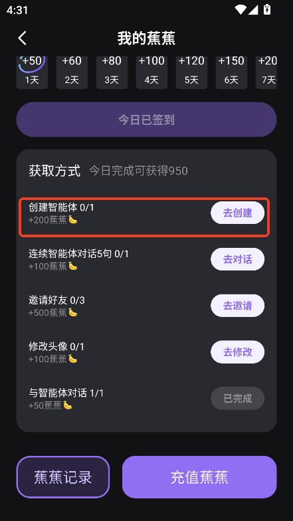Image resolution: width=293 pixels, height=521 pixels.
Task: Tap the back arrow icon
Action: [22, 39]
